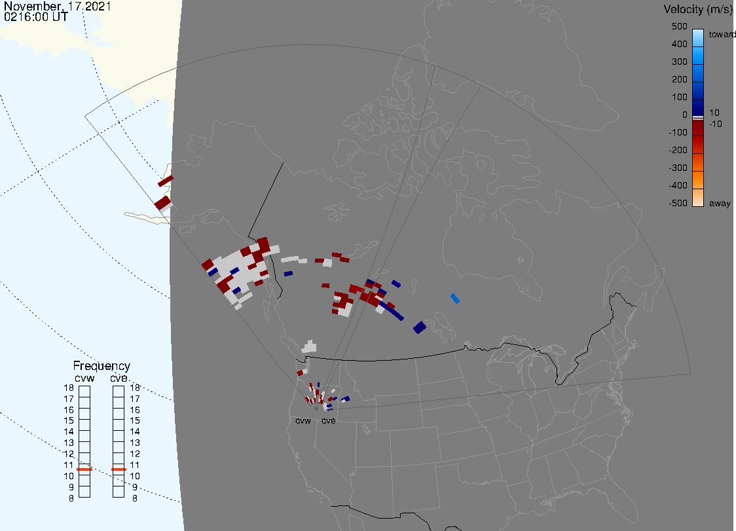Image resolution: width=736 pixels, height=531 pixels.
Task: Pick the pale orange bottom segment of the velocity colour bar
Action: point(698,198)
